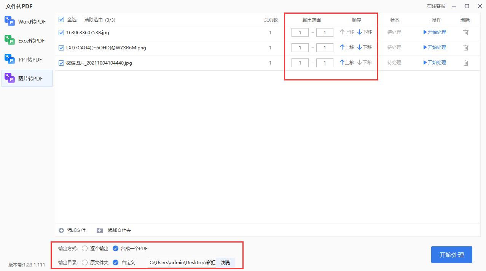Move 1630633607538.jpg down with 下移 arrow

coord(364,32)
